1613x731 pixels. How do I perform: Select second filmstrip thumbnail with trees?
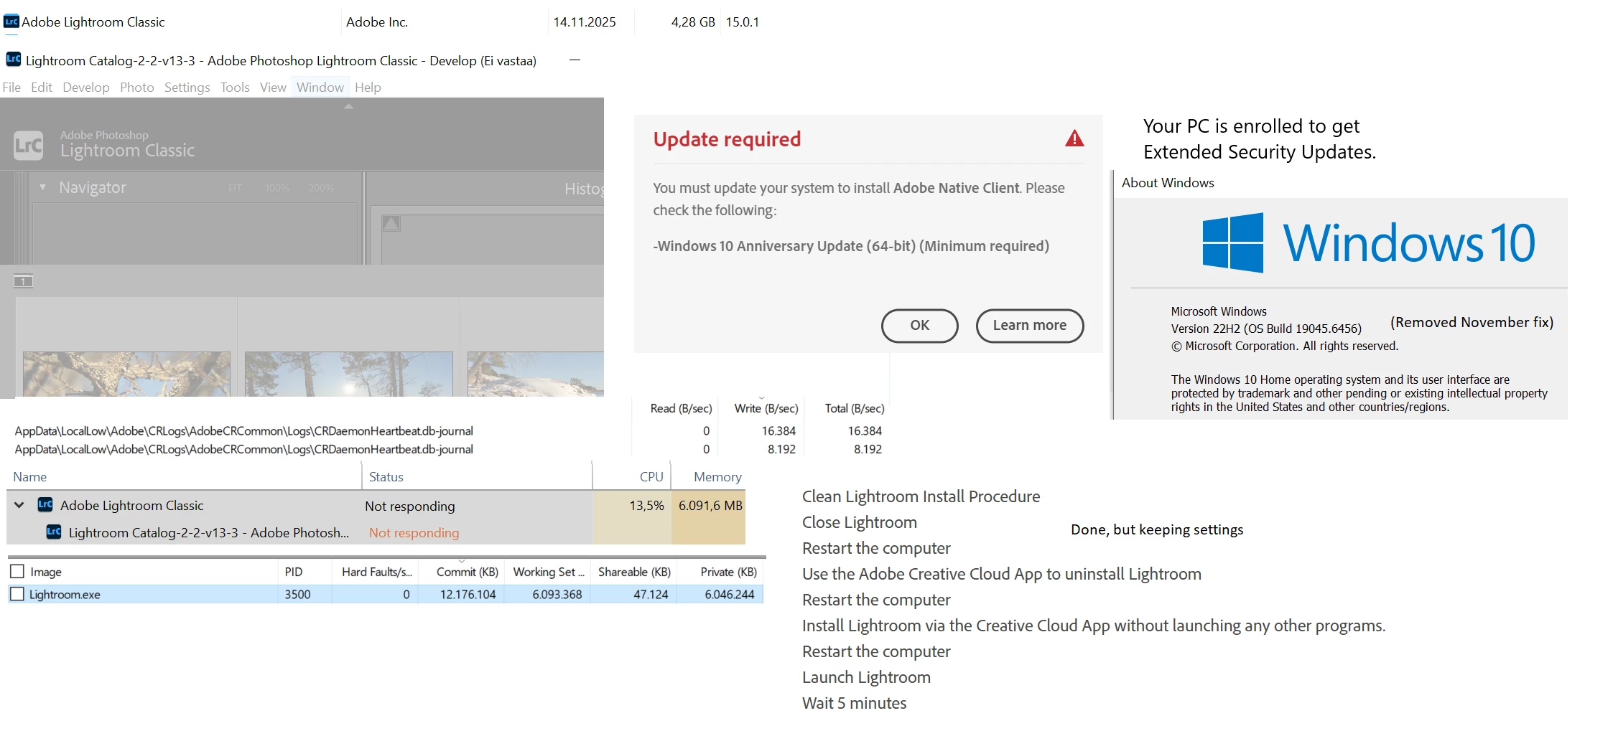point(349,374)
